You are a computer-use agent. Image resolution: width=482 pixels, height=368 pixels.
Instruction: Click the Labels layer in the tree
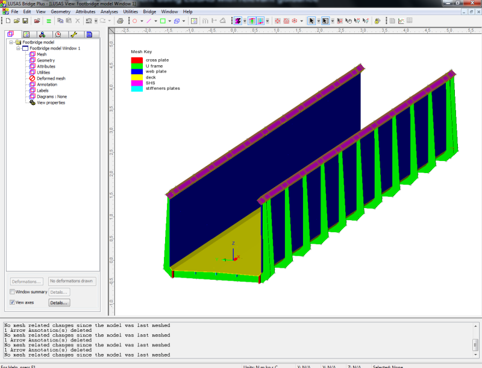42,90
